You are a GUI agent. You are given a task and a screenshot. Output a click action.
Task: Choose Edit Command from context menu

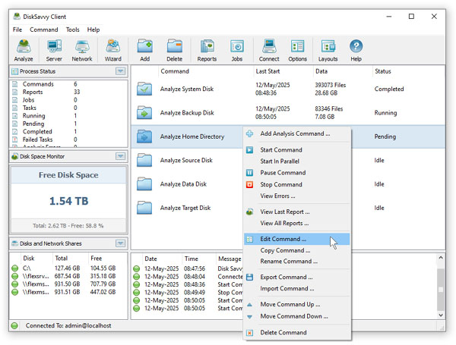coord(296,239)
